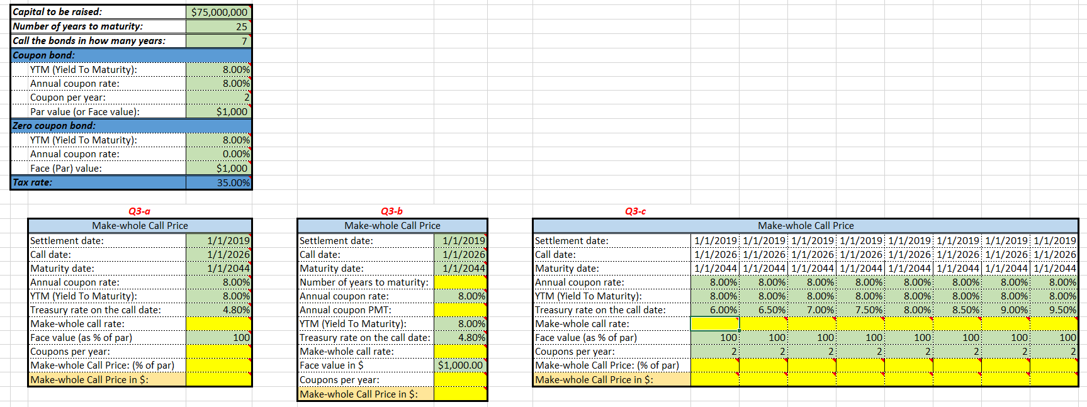1087x407 pixels.
Task: Select the Q3-c Treasury rate 8.50% cell
Action: [957, 309]
